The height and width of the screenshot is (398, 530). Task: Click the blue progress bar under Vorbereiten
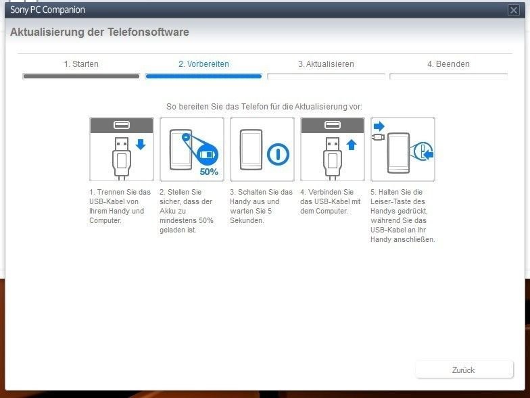(203, 76)
